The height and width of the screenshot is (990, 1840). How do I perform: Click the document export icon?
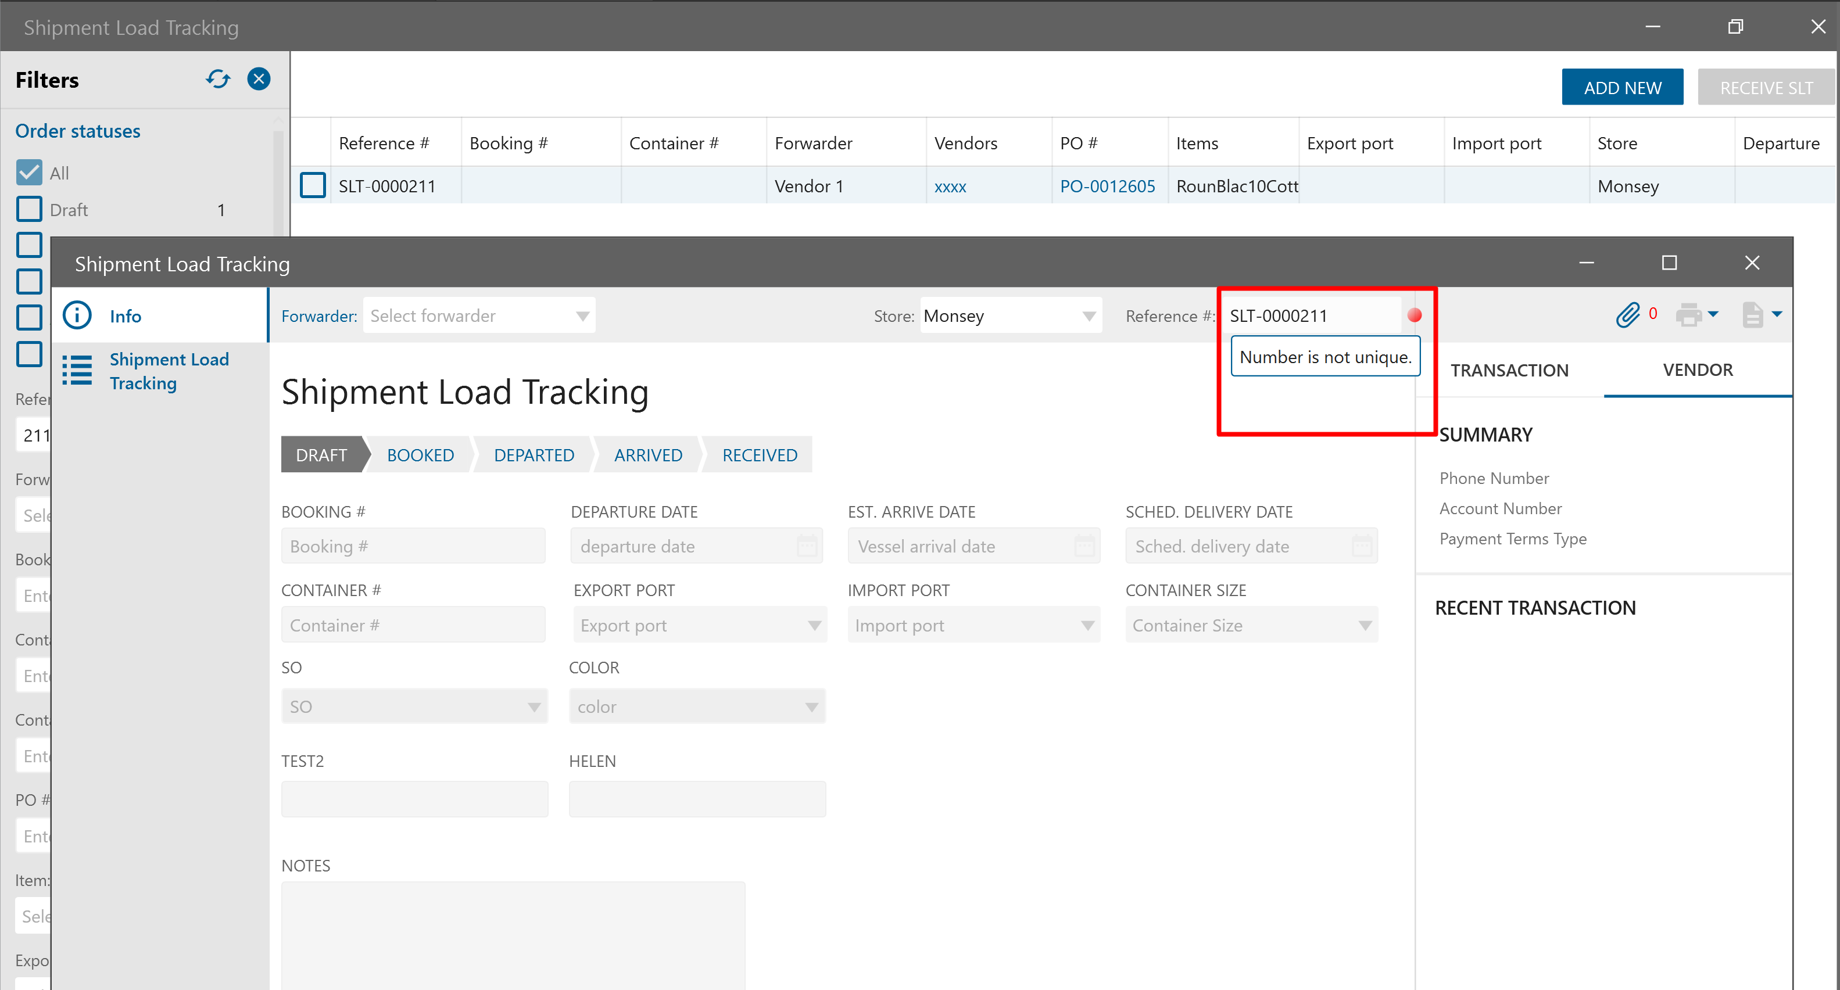[x=1752, y=315]
